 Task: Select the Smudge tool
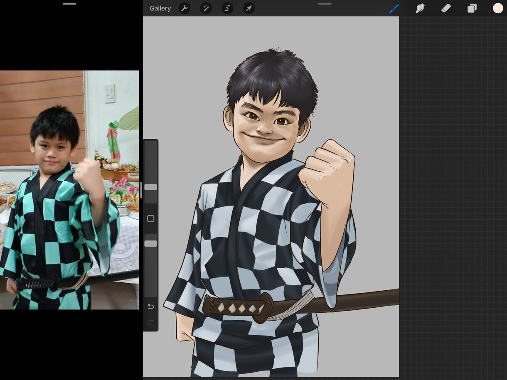click(x=420, y=8)
